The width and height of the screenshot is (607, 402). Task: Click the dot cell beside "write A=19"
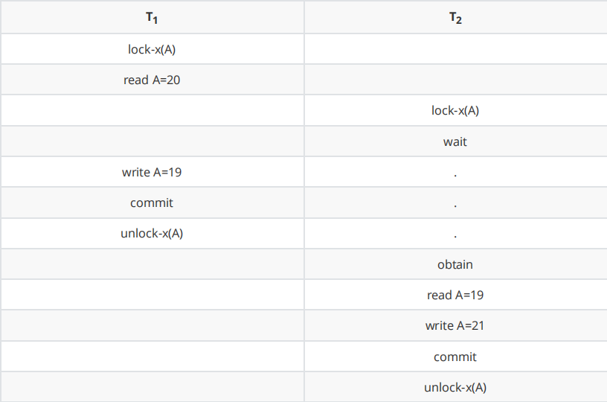click(x=455, y=173)
